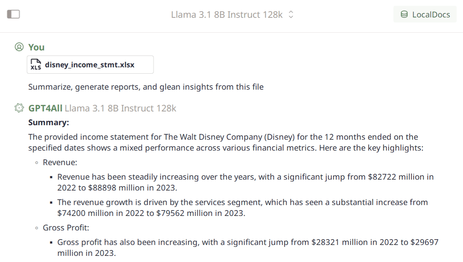The image size is (463, 262).
Task: Click the You sender label
Action: tap(36, 47)
